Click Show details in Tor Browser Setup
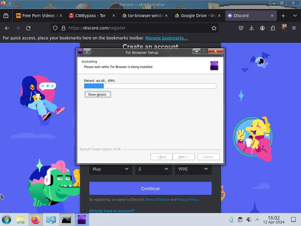Screen dimensions: 301x226 pos(98,94)
